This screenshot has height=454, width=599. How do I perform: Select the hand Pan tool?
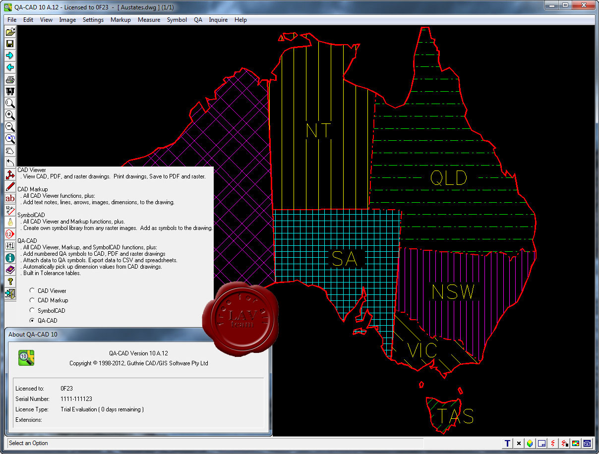10,151
